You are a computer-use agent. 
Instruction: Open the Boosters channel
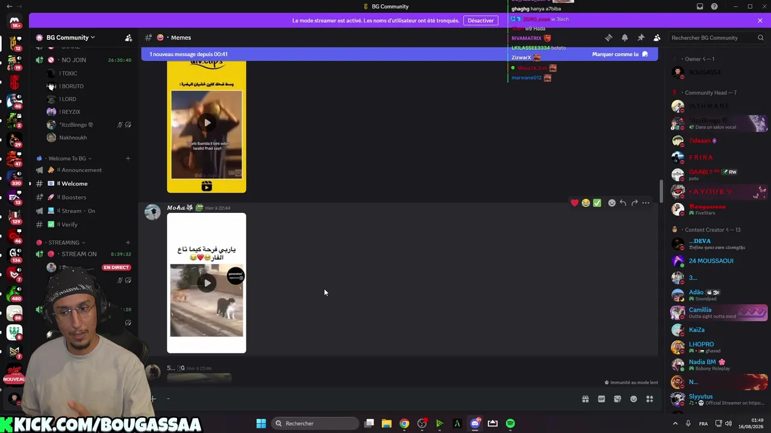[83, 197]
